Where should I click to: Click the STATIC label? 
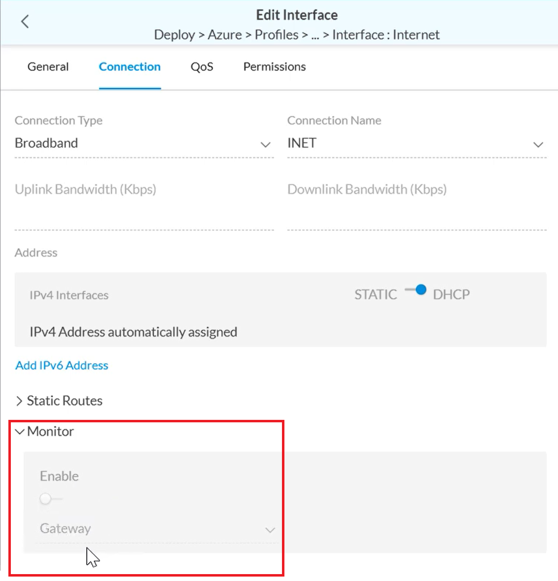tap(376, 295)
